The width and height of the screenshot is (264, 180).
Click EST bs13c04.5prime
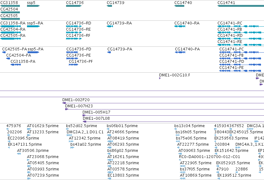click(176, 129)
